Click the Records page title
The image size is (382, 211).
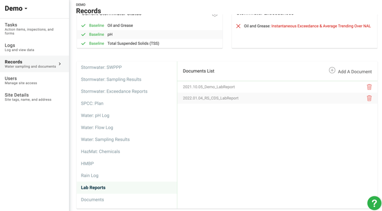click(x=88, y=11)
